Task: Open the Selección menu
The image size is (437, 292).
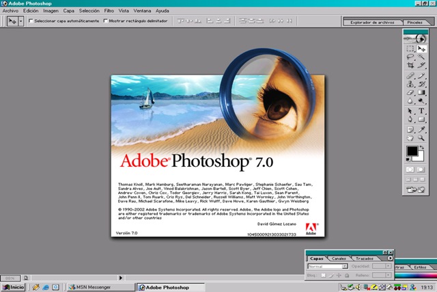Action: pos(89,11)
